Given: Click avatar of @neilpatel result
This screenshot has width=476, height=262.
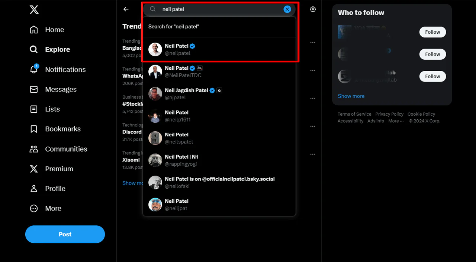Looking at the screenshot, I should click(155, 49).
